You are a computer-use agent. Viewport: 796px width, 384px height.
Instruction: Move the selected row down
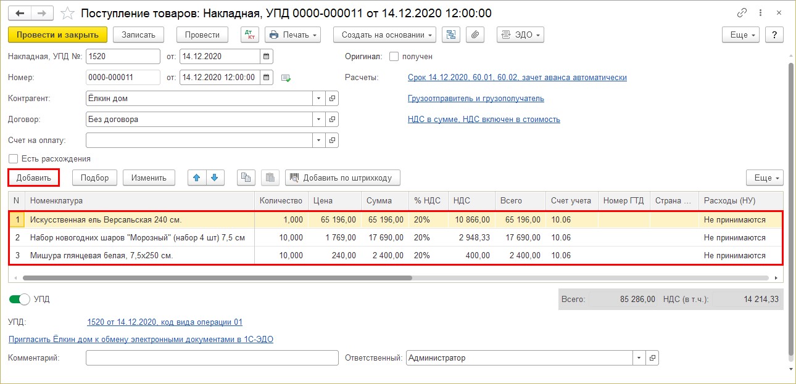(214, 178)
